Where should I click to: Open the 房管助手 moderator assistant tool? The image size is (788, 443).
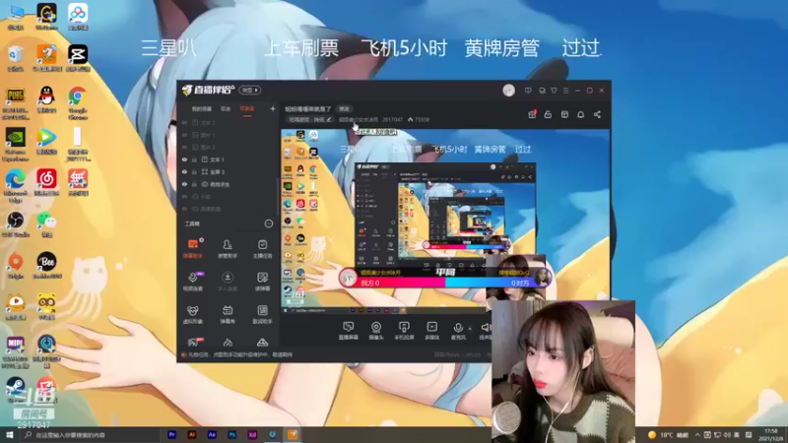[x=228, y=248]
